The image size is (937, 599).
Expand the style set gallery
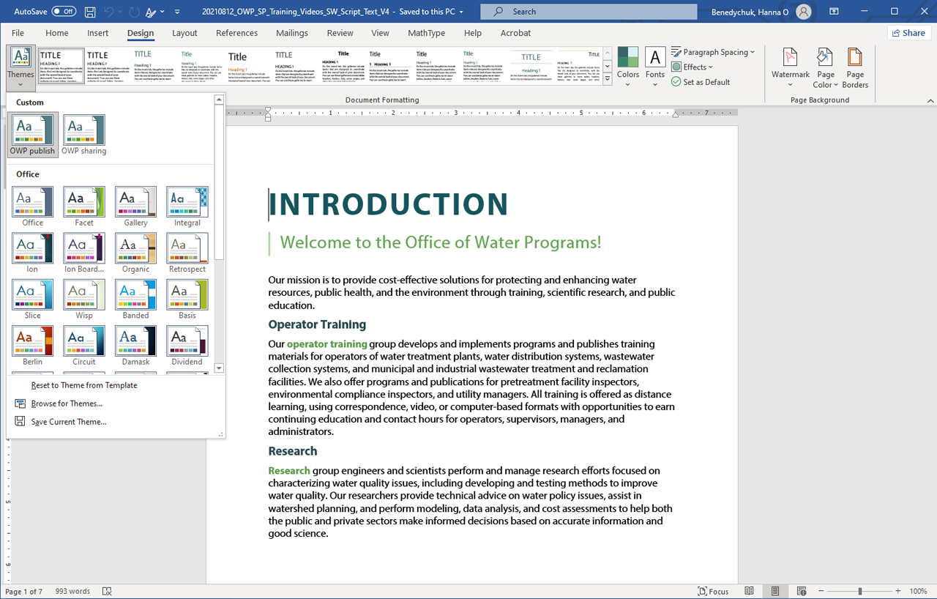608,80
